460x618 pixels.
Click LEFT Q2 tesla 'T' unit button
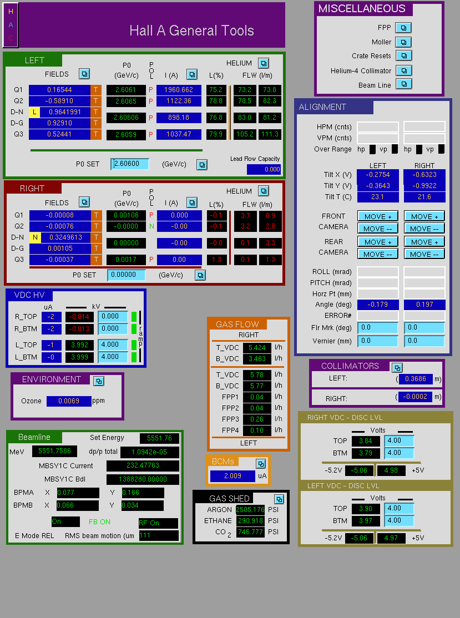click(x=96, y=101)
